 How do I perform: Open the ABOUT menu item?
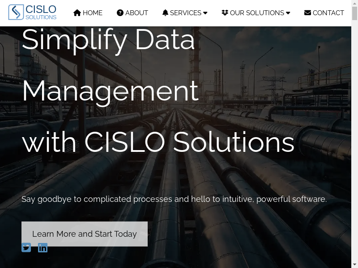136,13
